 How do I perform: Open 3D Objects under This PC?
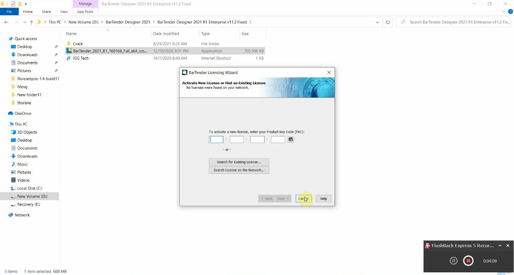click(27, 132)
